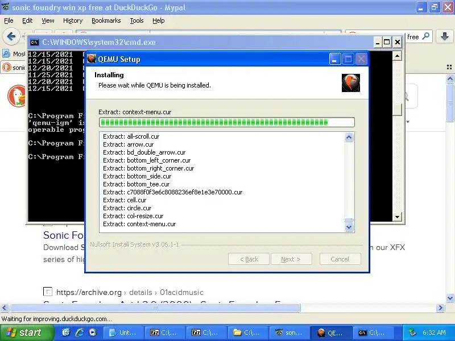Select log line 'Extract: bottom_right_corner.cur'
Screen dimensions: 455x341
pos(148,168)
